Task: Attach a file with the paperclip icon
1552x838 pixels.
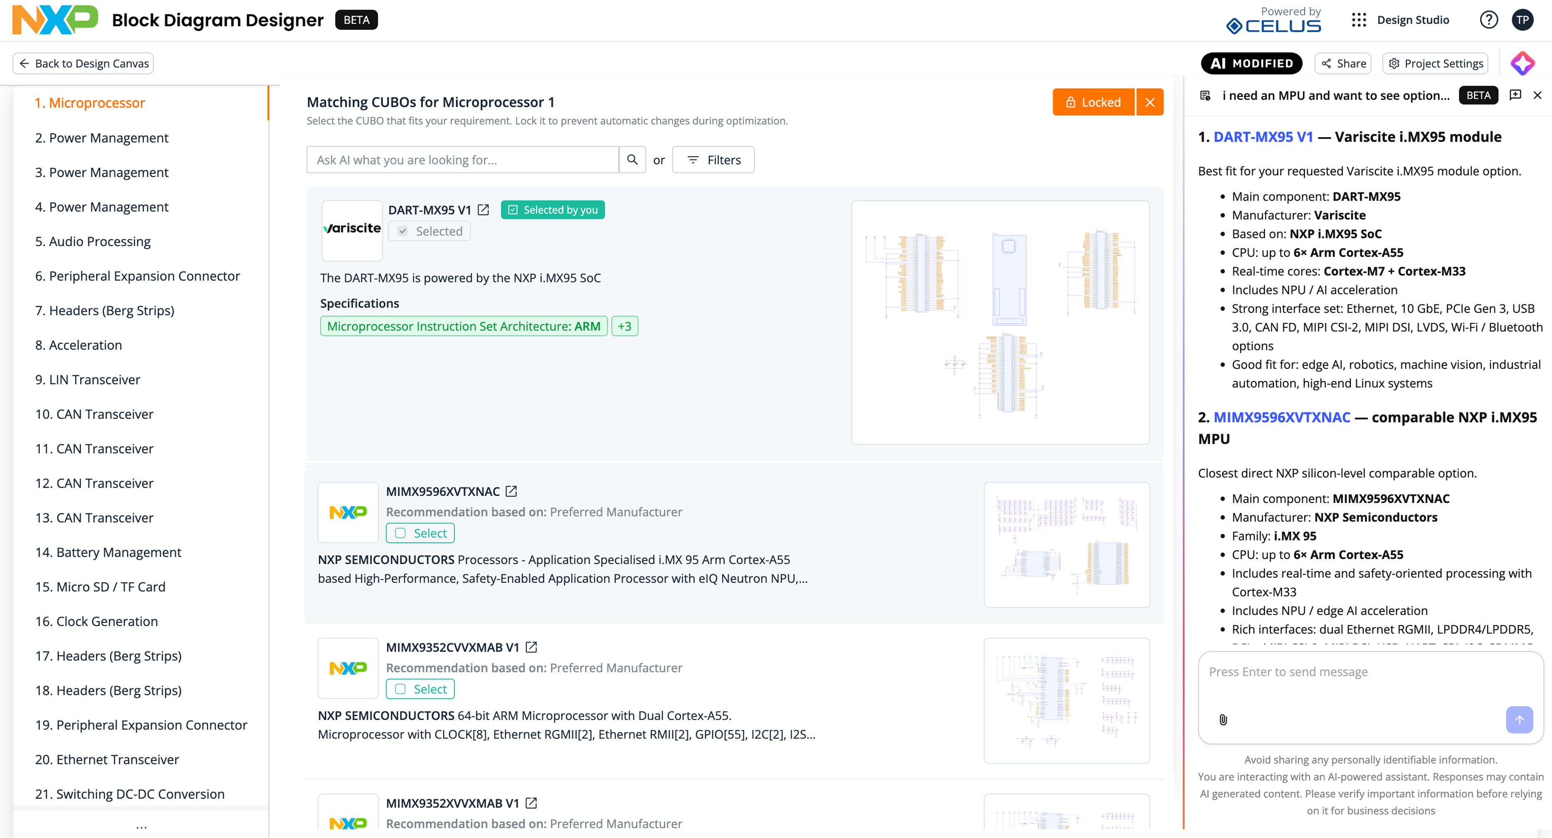Action: 1223,719
